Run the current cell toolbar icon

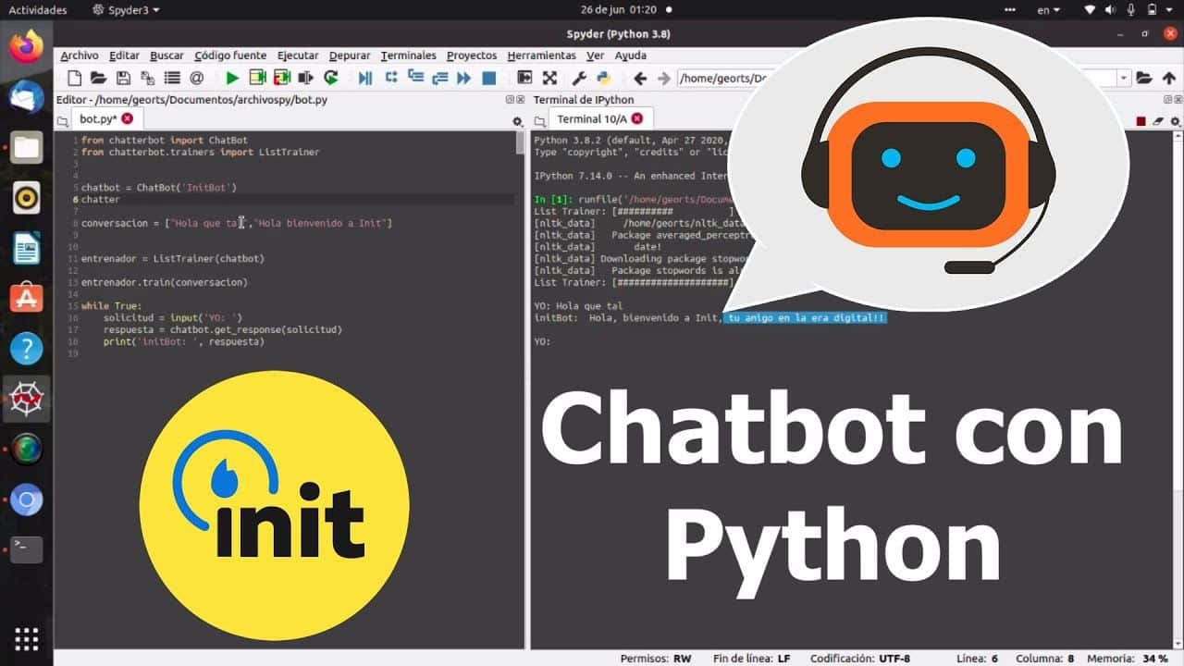pos(256,78)
